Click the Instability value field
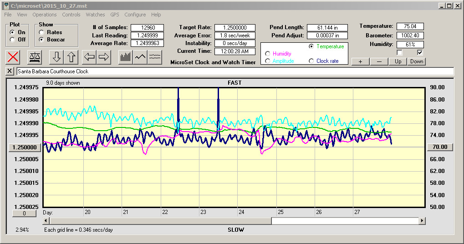Viewport: 464px width, 244px height. coord(235,43)
